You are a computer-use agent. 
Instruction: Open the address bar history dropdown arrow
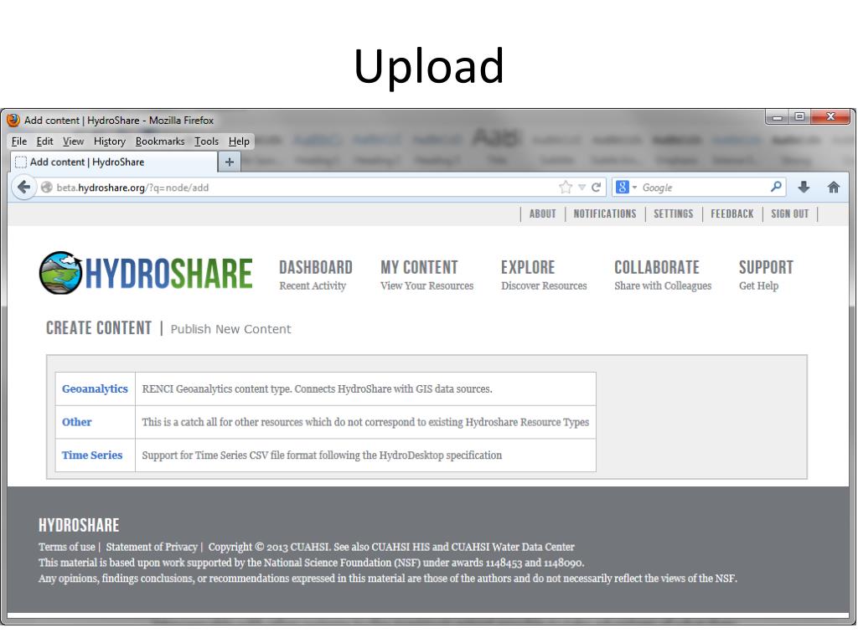581,188
